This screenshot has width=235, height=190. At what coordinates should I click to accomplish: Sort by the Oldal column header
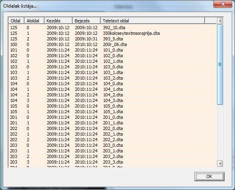16,21
